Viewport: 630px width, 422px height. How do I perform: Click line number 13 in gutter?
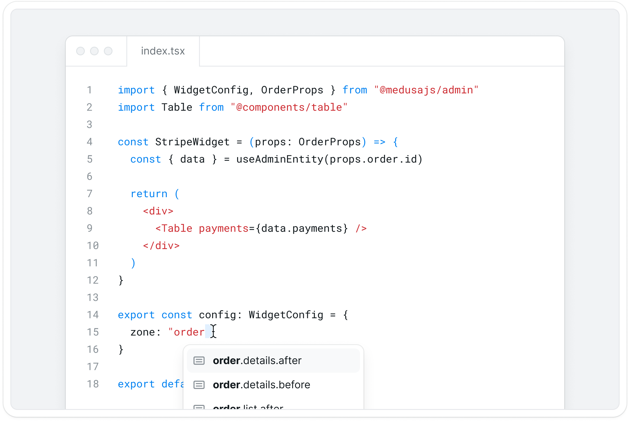(93, 297)
